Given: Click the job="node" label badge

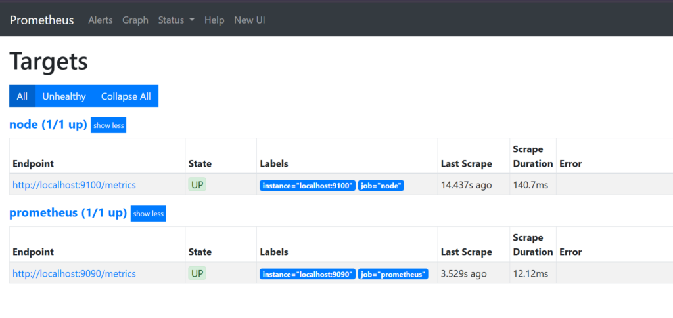Looking at the screenshot, I should pyautogui.click(x=381, y=186).
